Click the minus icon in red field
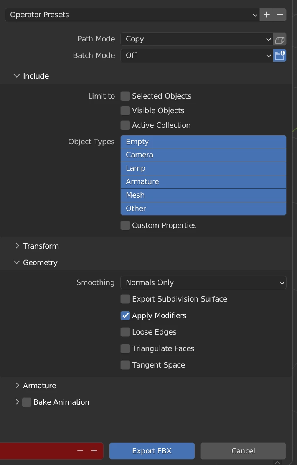 click(x=80, y=451)
